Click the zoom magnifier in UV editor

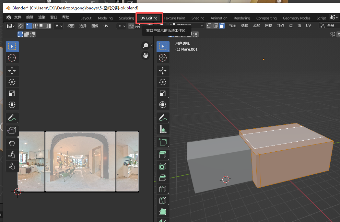(x=146, y=46)
